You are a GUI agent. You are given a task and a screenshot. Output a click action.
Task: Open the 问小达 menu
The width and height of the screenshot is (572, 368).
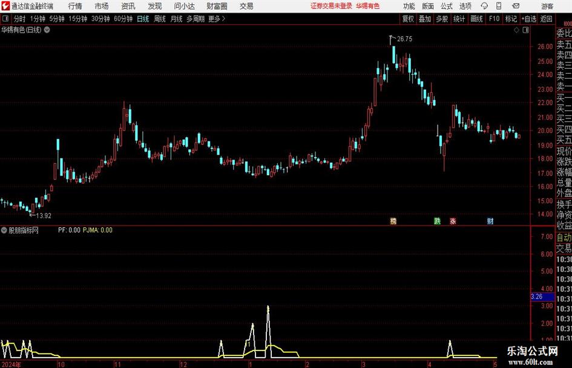coord(184,6)
